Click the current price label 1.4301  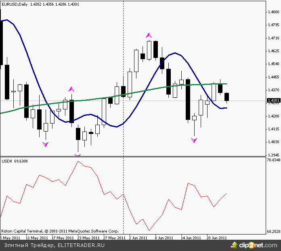point(274,100)
